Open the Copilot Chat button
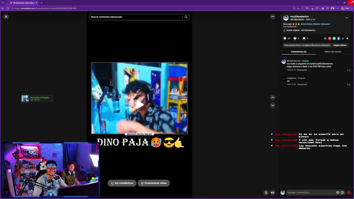Screen dimensions: 354x199 coord(345,8)
